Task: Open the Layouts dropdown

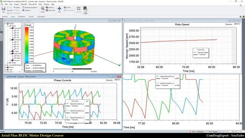Action: pyautogui.click(x=27, y=10)
